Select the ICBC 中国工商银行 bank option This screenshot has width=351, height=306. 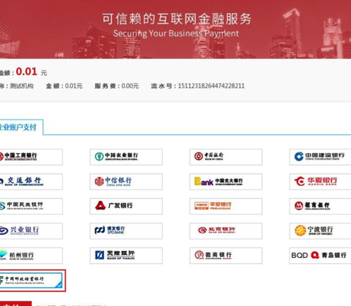pos(31,157)
